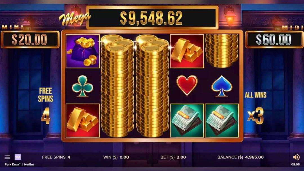
Task: Click the tall coin stack on reel three
Action: tap(152, 86)
